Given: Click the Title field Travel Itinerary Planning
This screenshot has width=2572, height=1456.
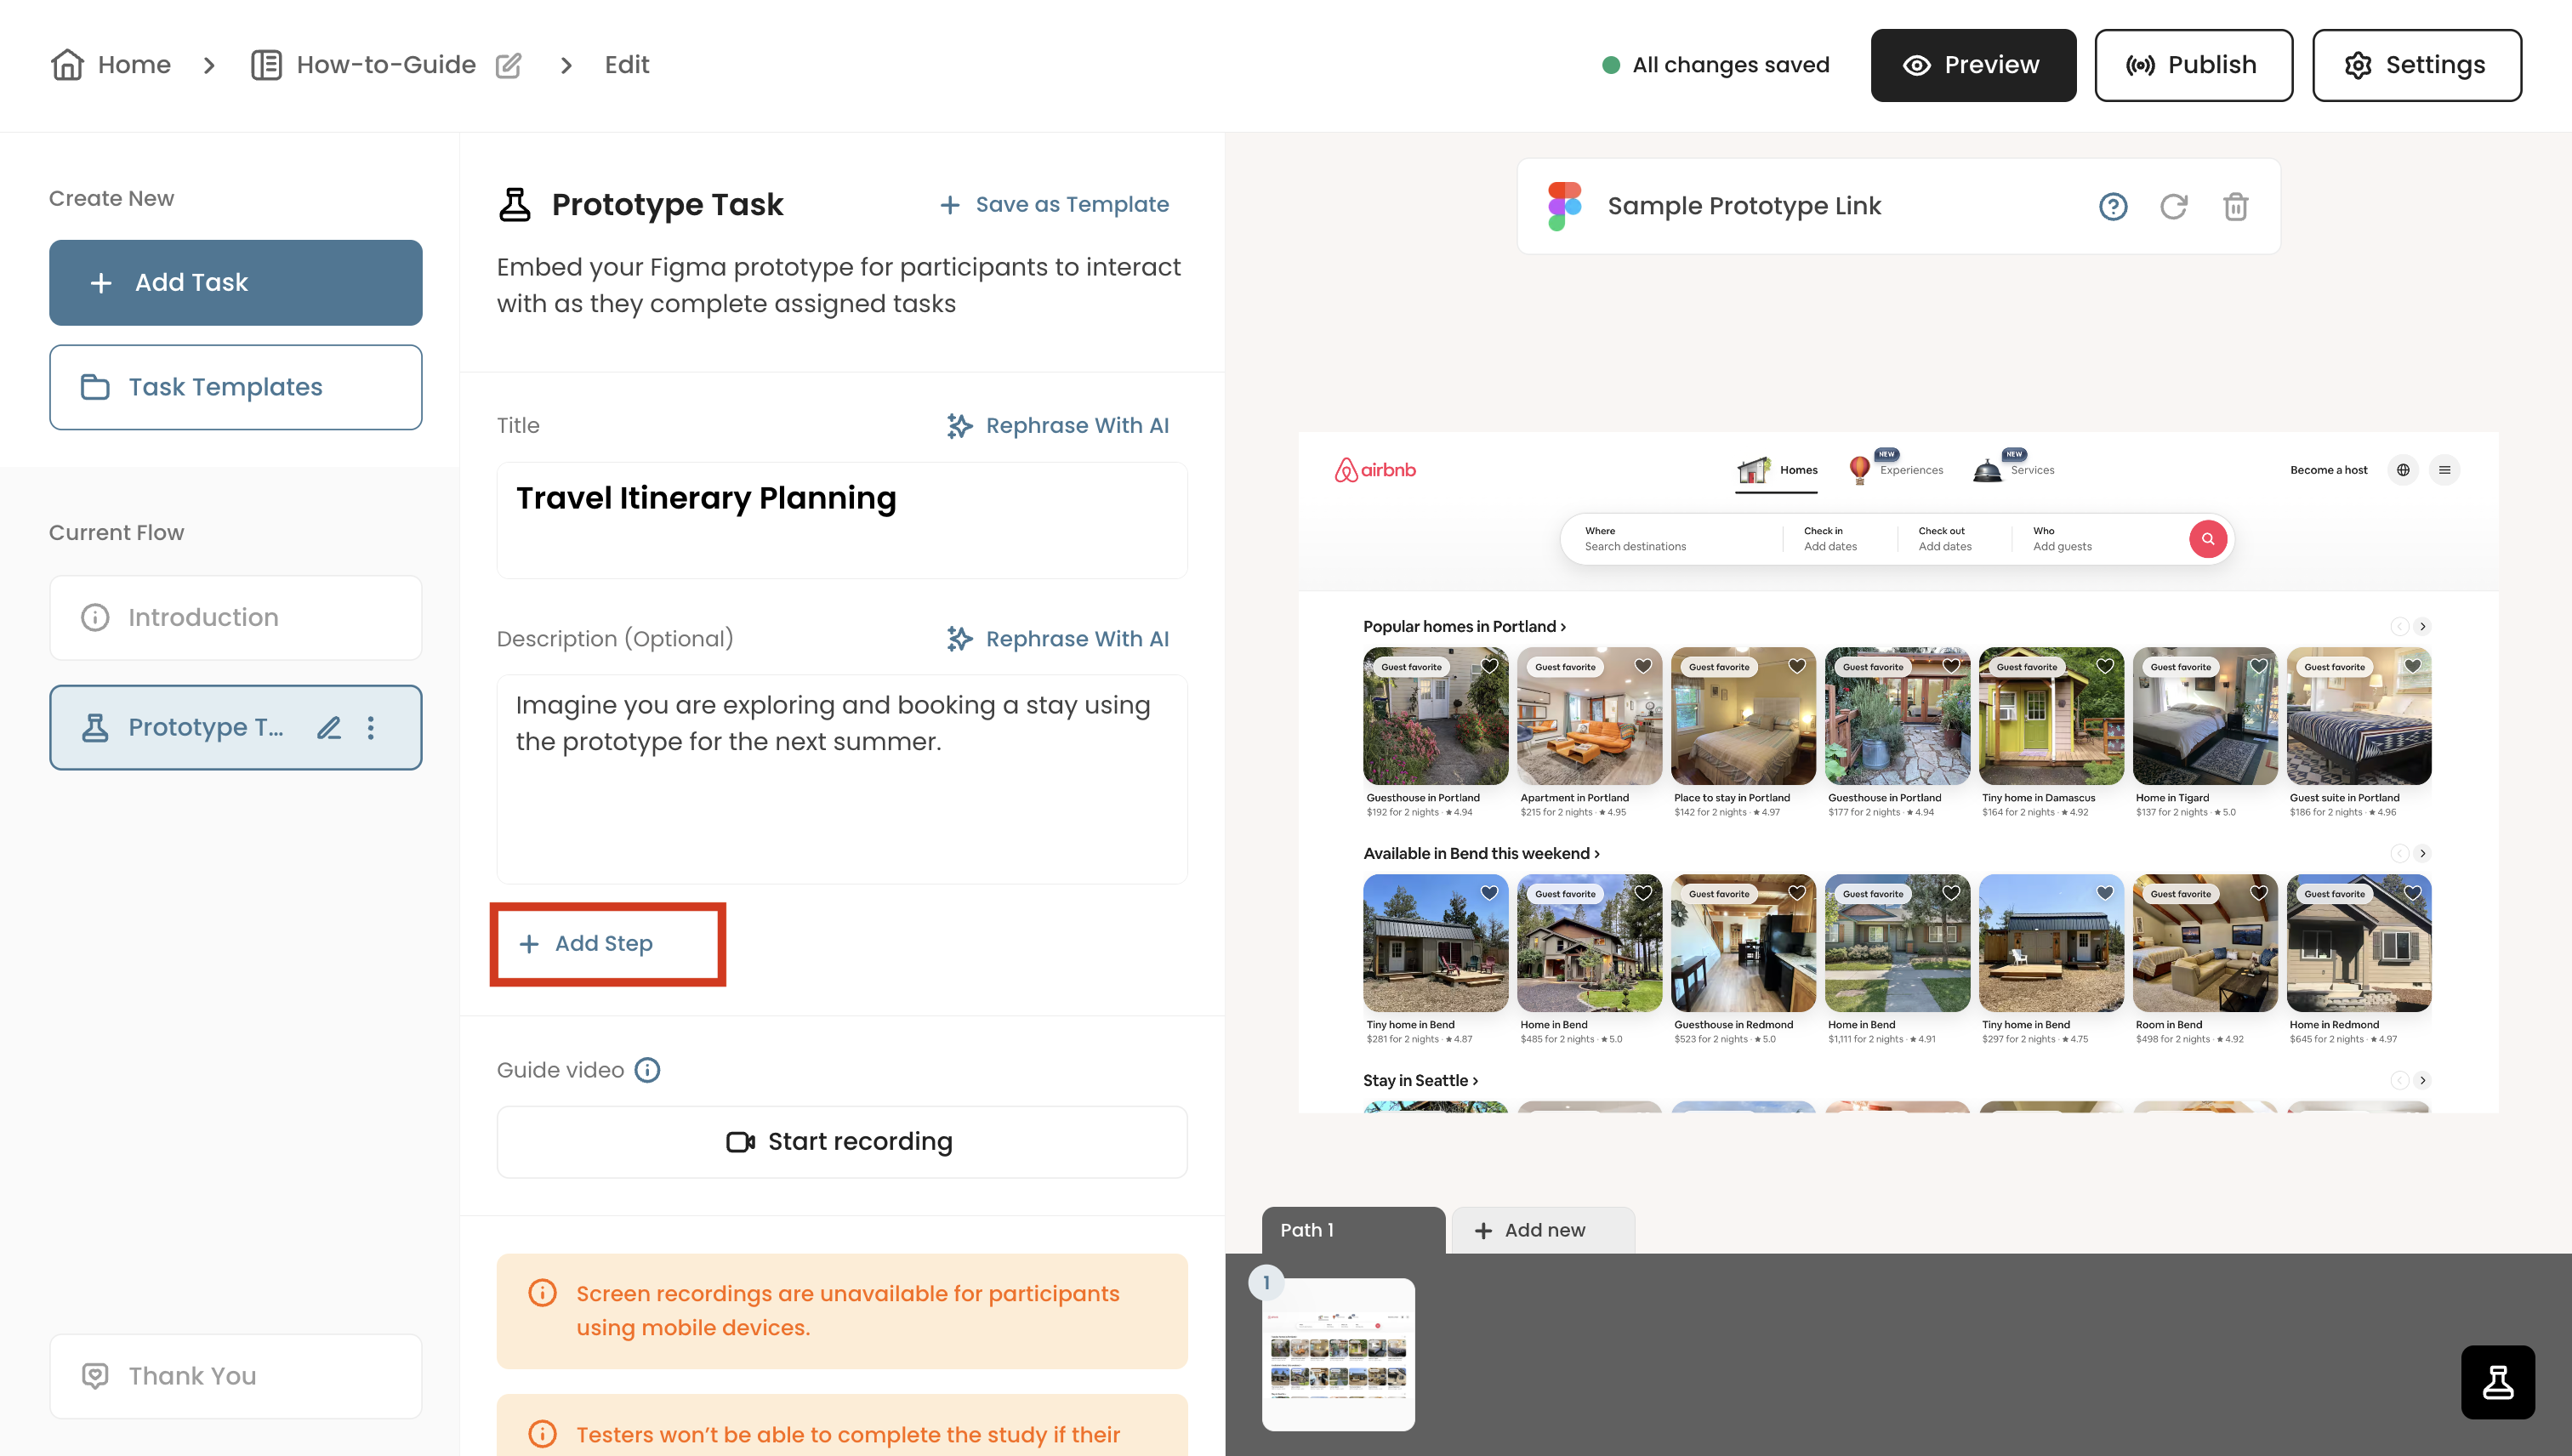Looking at the screenshot, I should 841,520.
